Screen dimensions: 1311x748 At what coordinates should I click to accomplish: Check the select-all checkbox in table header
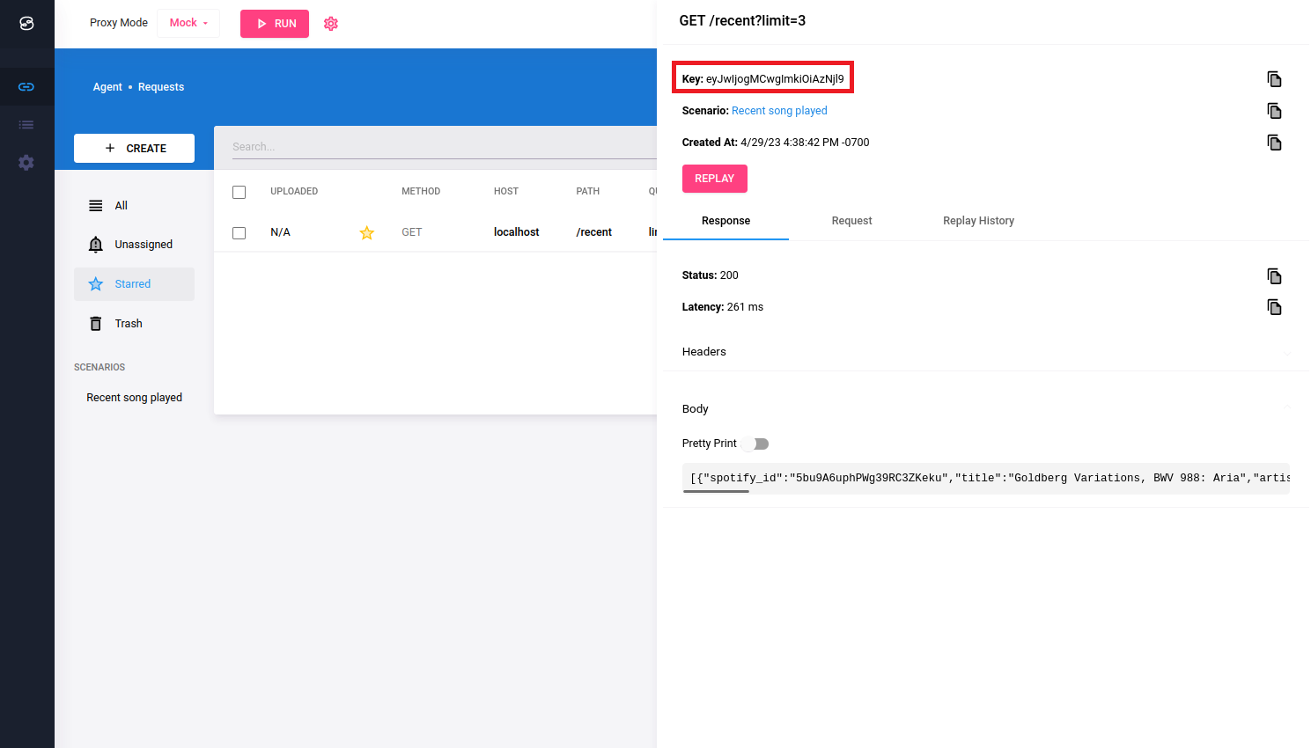(x=239, y=192)
